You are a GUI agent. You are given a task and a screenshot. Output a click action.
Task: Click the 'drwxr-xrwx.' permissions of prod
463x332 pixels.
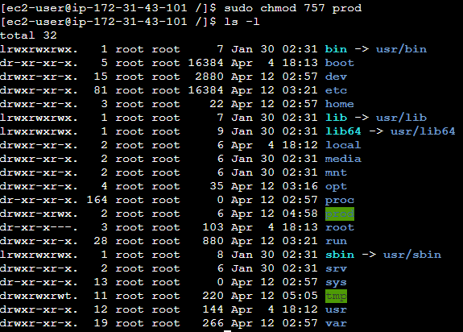point(39,214)
